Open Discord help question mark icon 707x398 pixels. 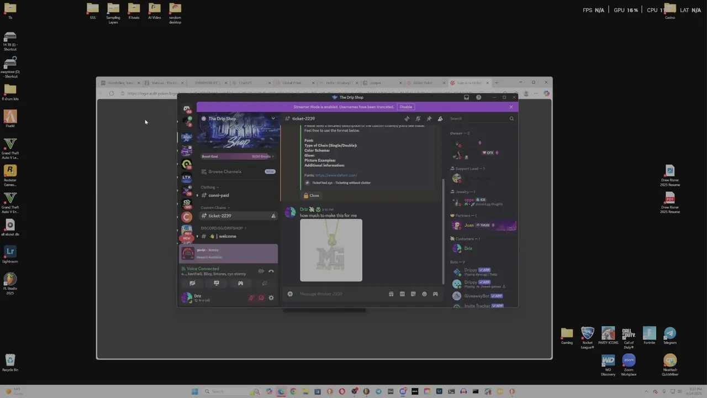pos(478,97)
